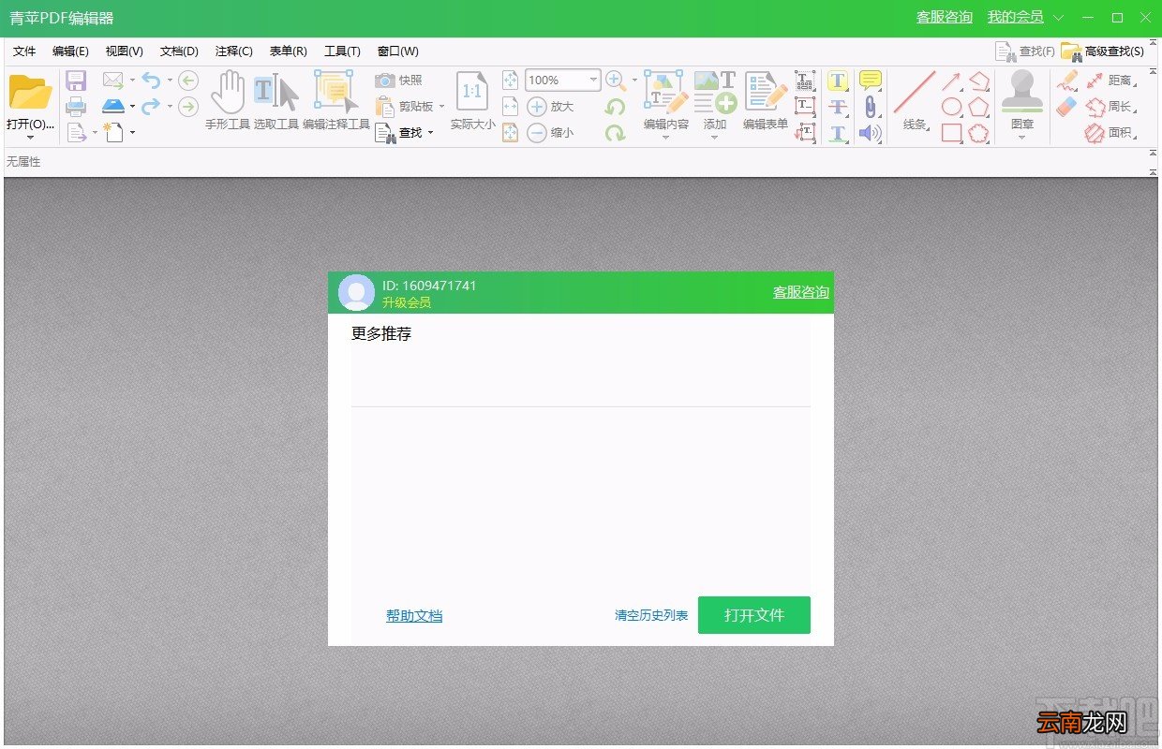The image size is (1162, 749).
Task: Open the View (视图) menu
Action: [125, 51]
